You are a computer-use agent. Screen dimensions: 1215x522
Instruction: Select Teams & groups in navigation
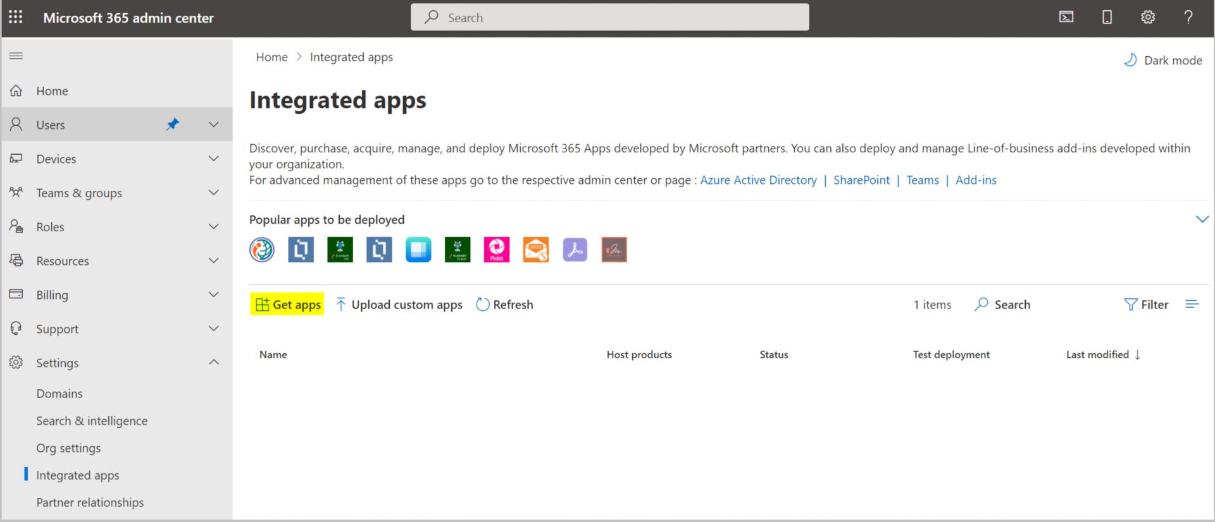pos(79,193)
